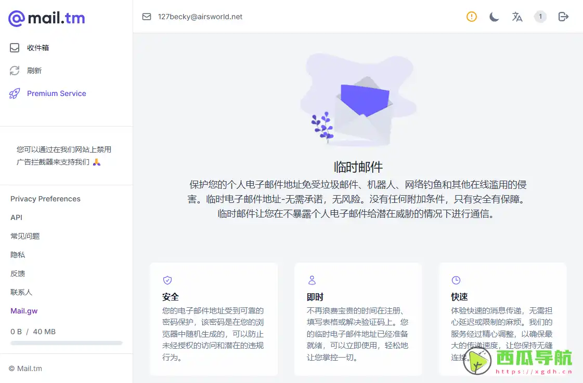Click the 刷新 refresh icon
Viewport: 583px width, 383px height.
click(15, 70)
